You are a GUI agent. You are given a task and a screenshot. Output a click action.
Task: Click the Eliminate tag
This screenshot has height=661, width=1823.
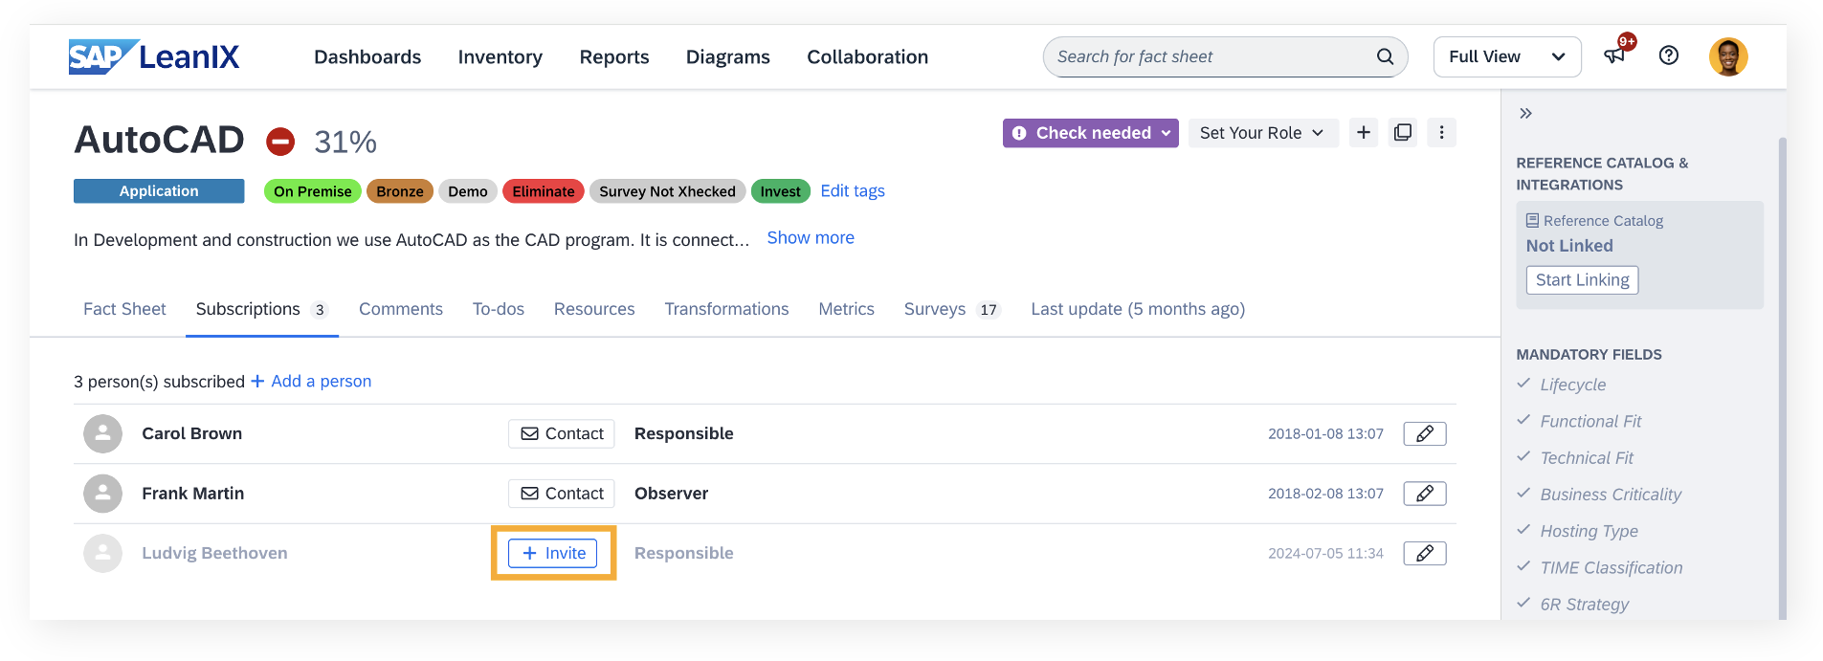point(544,191)
